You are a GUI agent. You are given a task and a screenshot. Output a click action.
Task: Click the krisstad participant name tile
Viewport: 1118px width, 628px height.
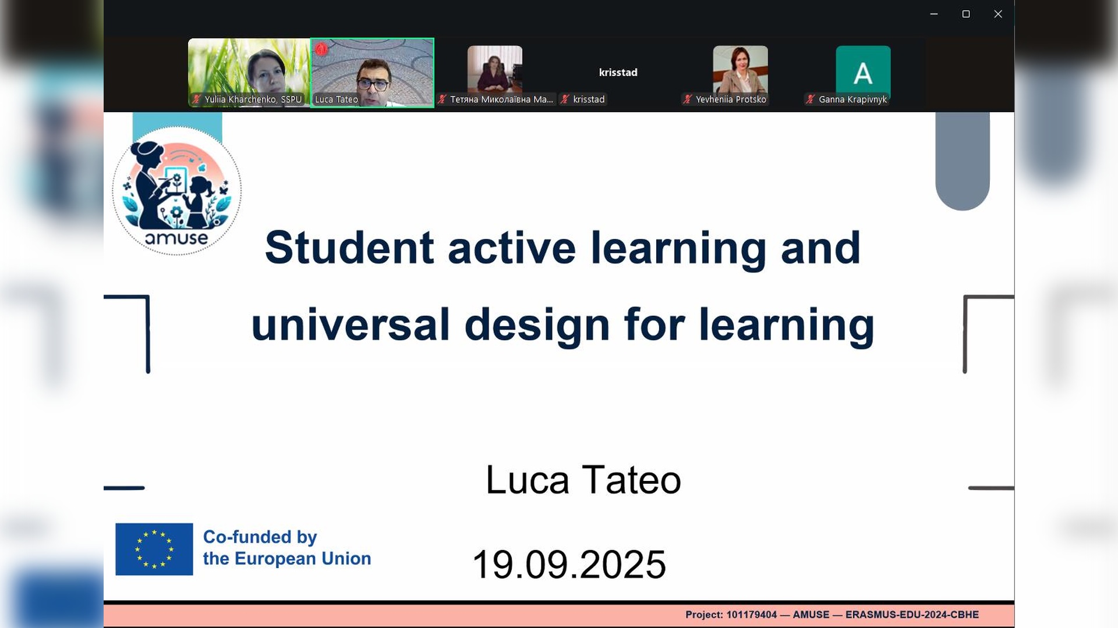coord(618,72)
